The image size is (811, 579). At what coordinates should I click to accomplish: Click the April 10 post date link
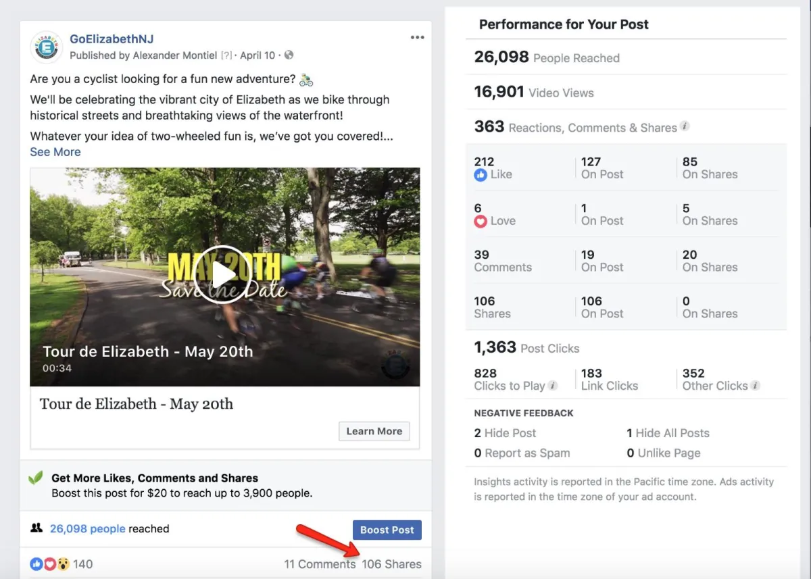pyautogui.click(x=257, y=55)
